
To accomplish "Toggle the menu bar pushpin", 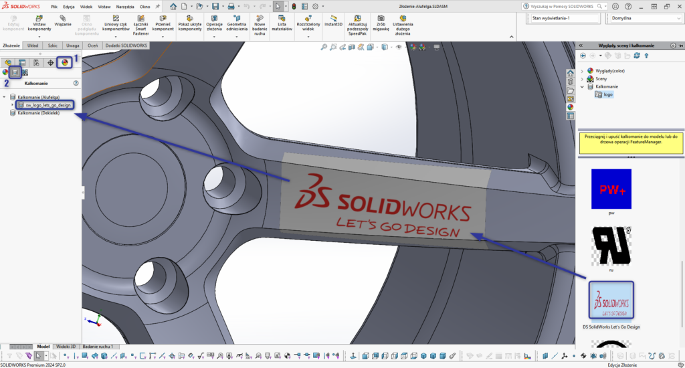I will click(157, 6).
